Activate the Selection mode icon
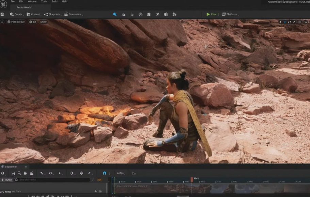This screenshot has width=310, height=197. [x=115, y=14]
